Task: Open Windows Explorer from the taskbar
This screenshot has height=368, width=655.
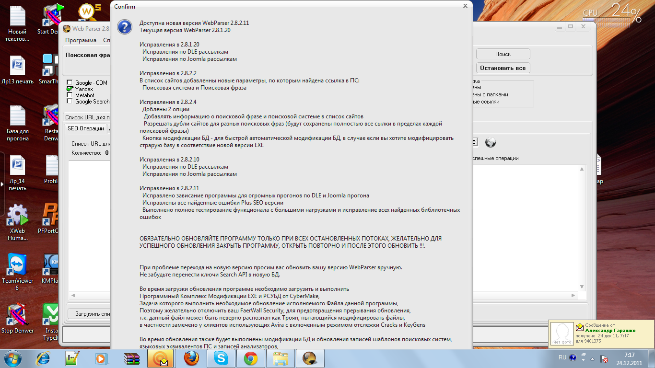Action: pos(281,358)
